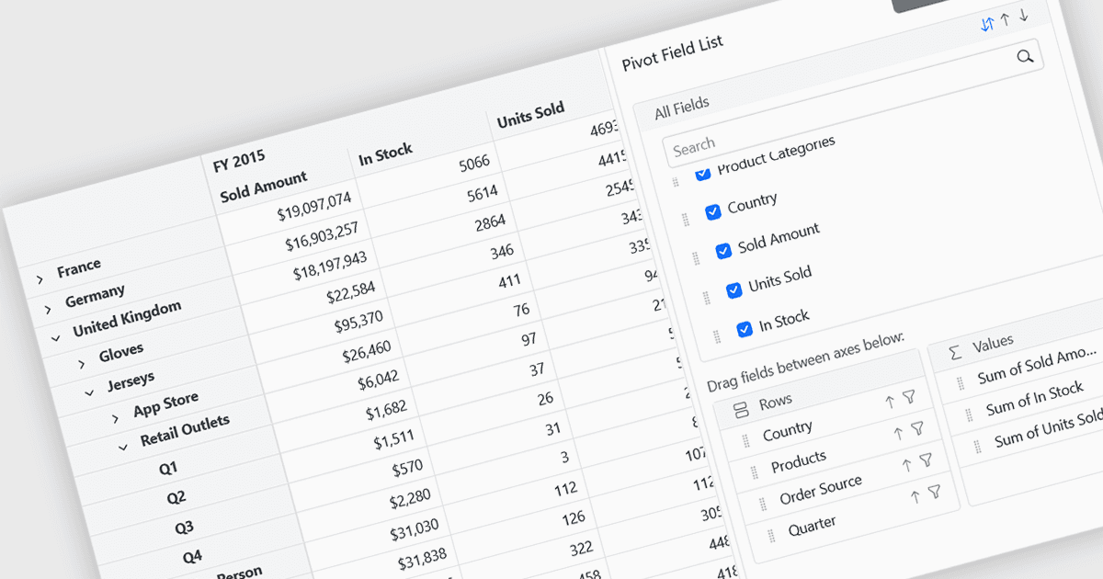The image size is (1103, 579).
Task: Click the sort arrow on the Quarter row field
Action: click(x=915, y=497)
